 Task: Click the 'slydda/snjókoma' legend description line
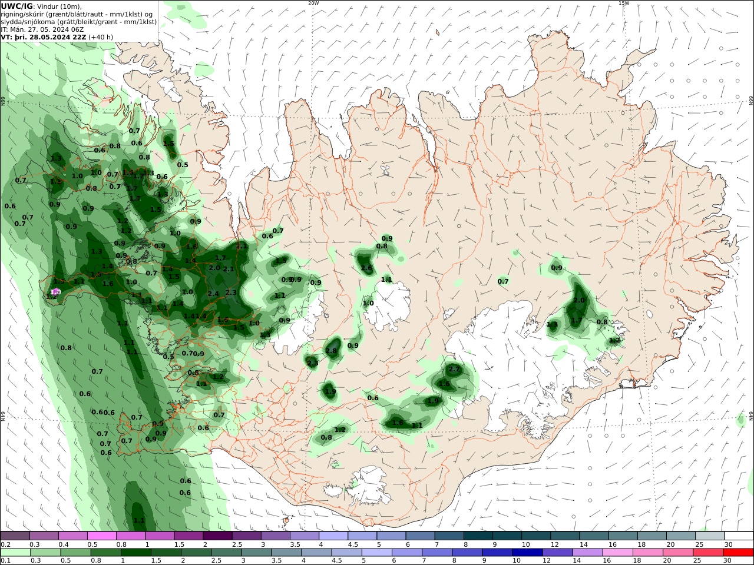tap(78, 22)
